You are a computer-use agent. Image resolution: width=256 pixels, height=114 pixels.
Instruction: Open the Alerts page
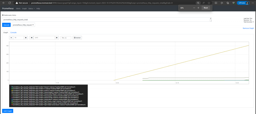pos(18,8)
